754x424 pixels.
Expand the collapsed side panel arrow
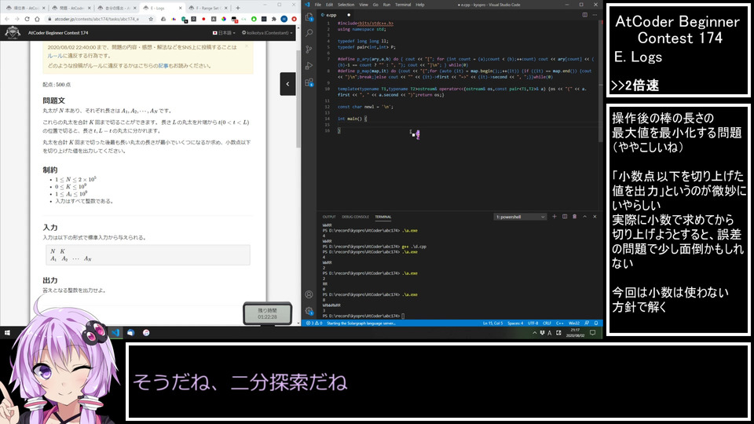pos(287,84)
